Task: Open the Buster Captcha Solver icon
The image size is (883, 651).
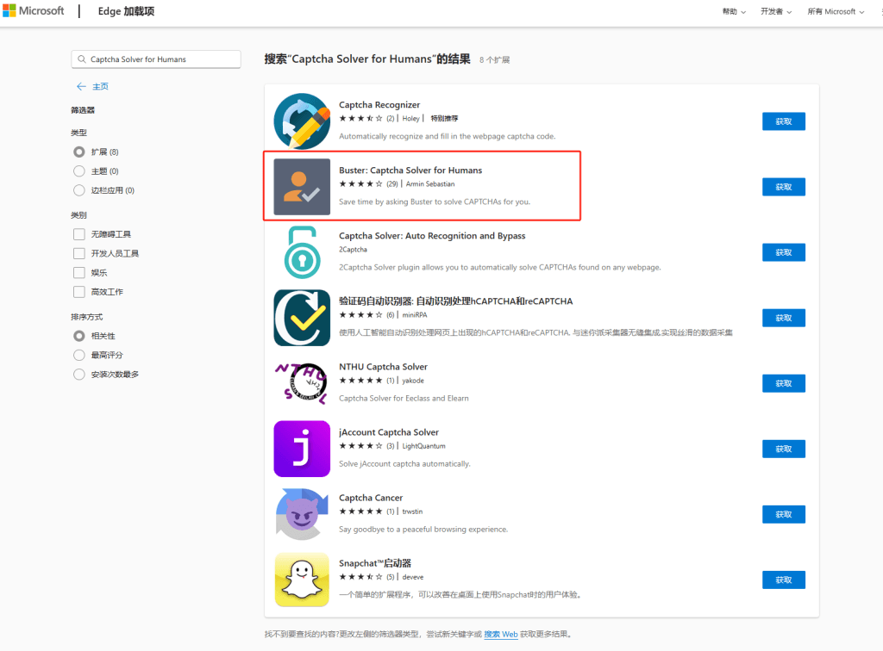Action: click(302, 187)
